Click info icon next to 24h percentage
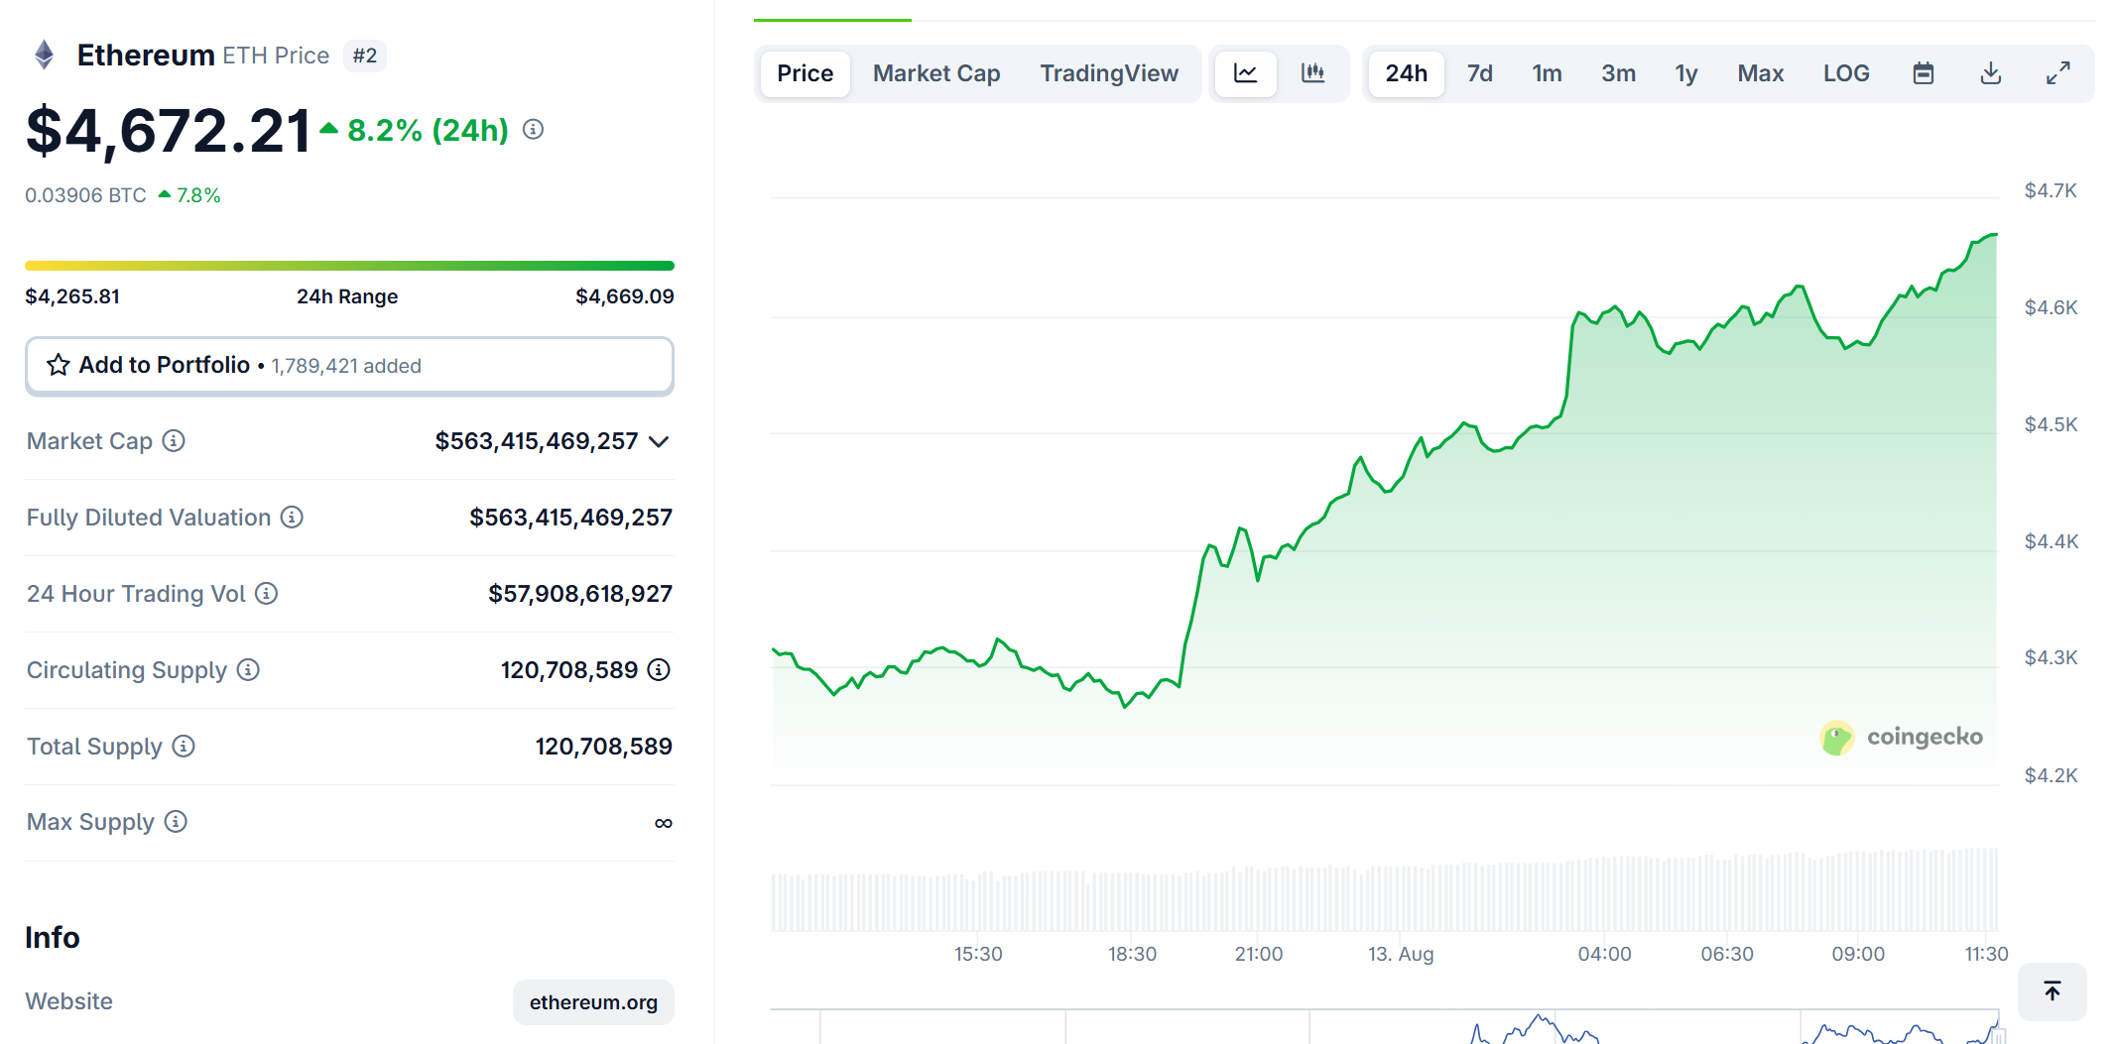Viewport: 2116px width, 1044px height. click(x=533, y=130)
